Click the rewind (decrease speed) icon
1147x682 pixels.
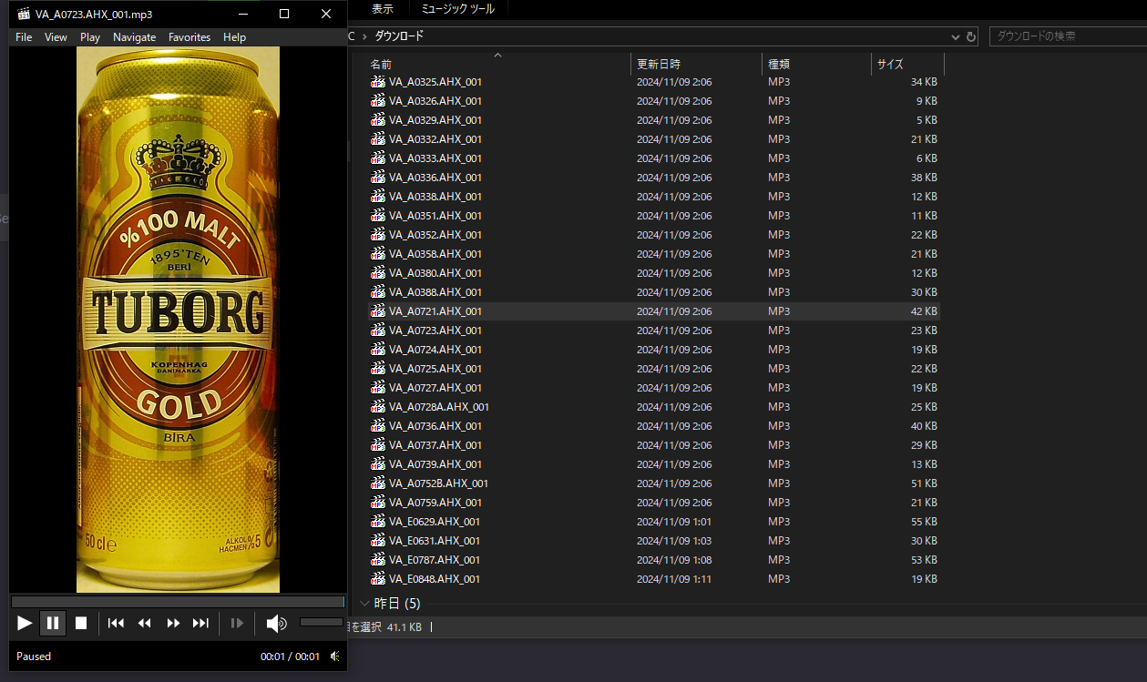[144, 623]
